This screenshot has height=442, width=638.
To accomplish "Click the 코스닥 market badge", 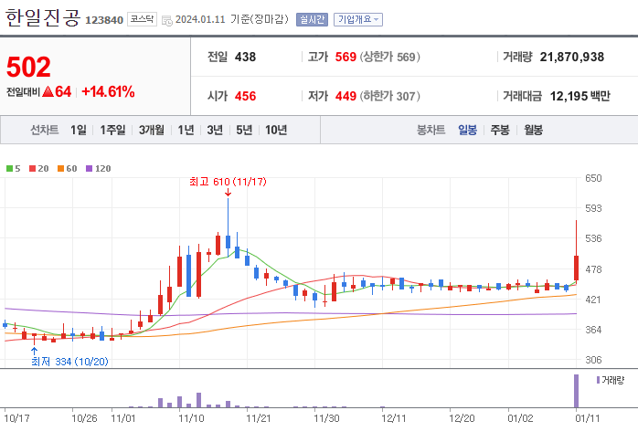I will pyautogui.click(x=142, y=19).
